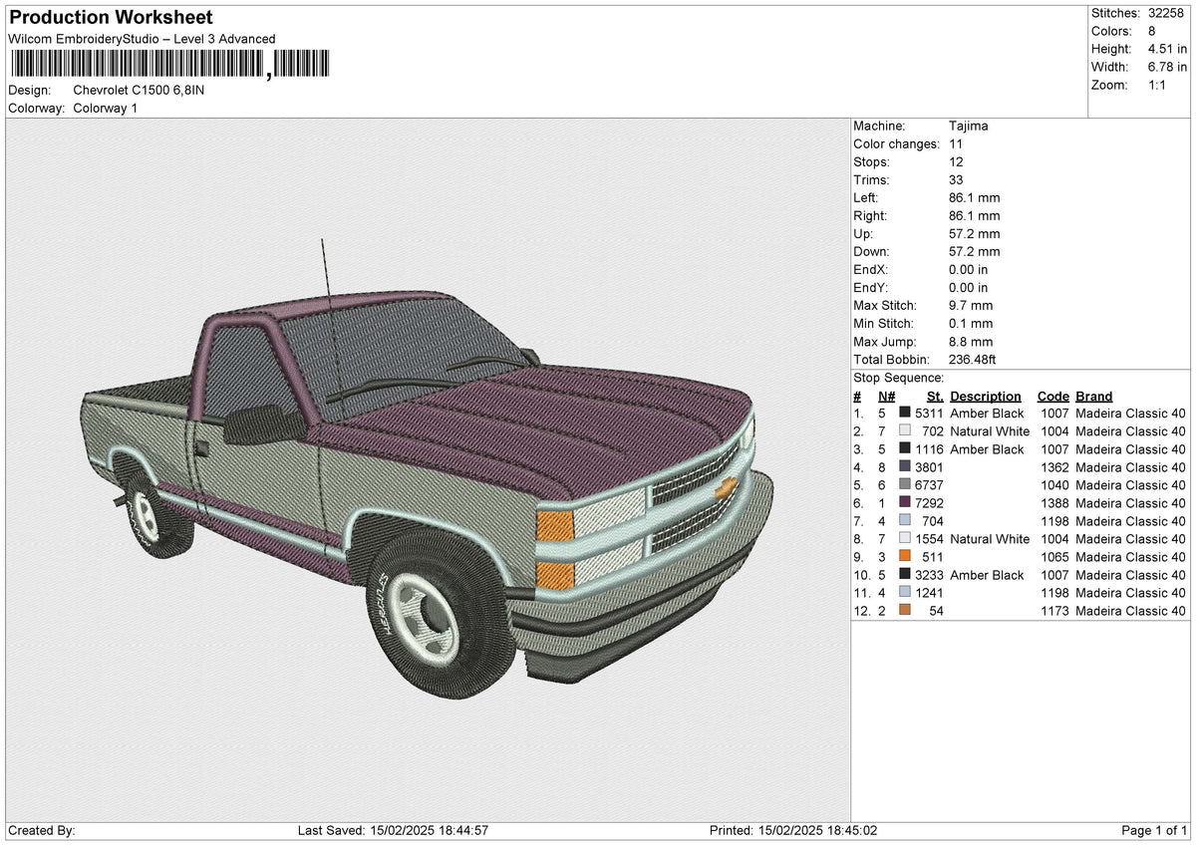Image resolution: width=1196 pixels, height=845 pixels.
Task: Click the Width value '6.78 in'
Action: click(x=1167, y=67)
